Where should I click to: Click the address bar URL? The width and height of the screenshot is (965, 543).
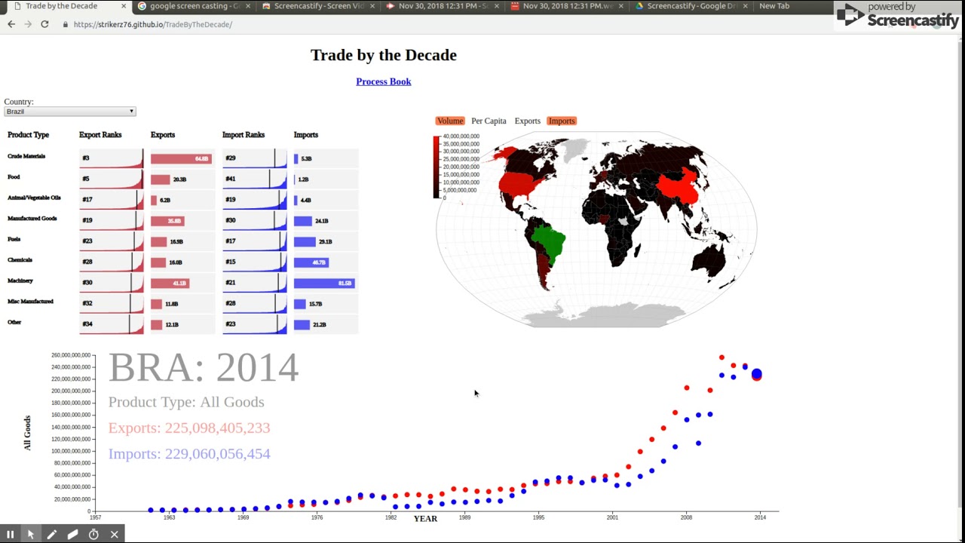(153, 24)
